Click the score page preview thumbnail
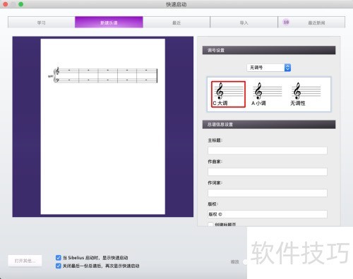The image size is (353, 279). coord(103,127)
